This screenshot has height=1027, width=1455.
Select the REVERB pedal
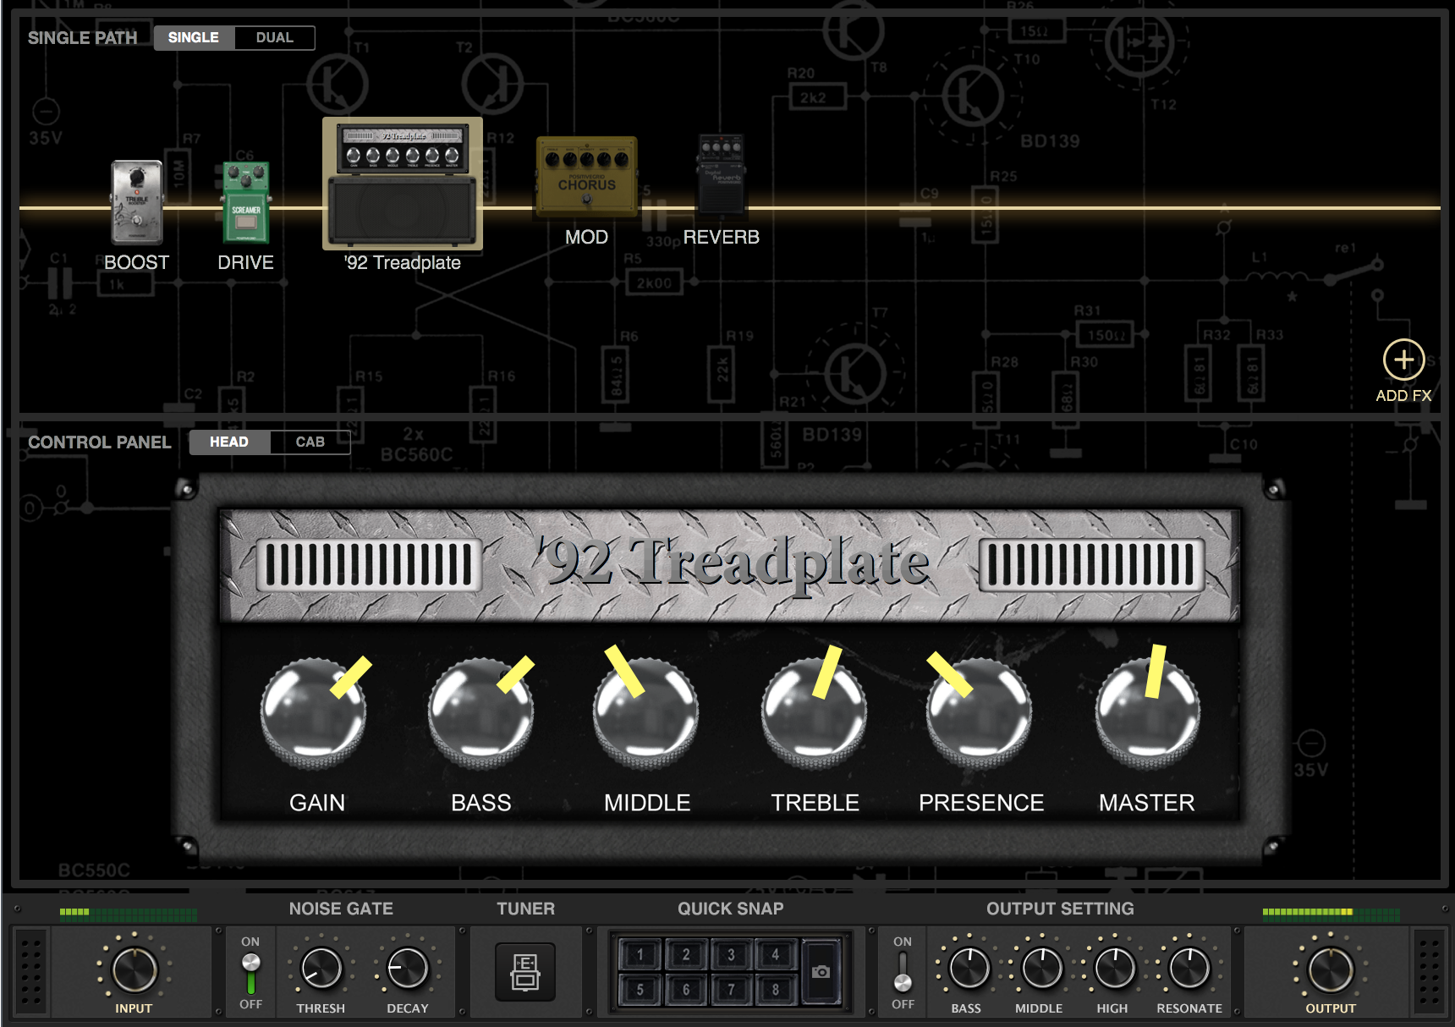click(721, 174)
